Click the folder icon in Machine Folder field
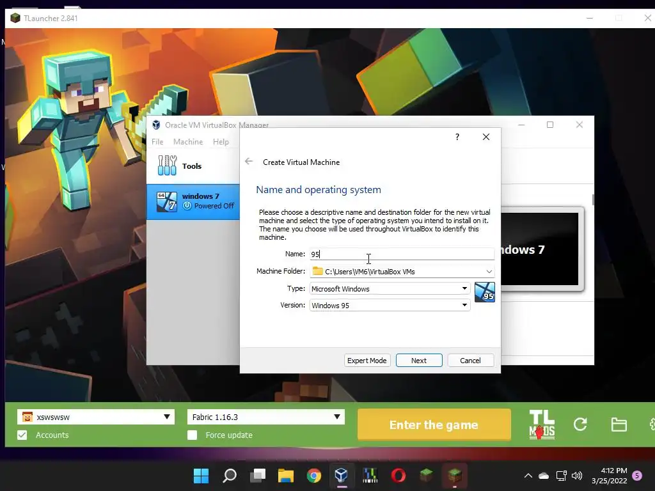 [x=317, y=271]
